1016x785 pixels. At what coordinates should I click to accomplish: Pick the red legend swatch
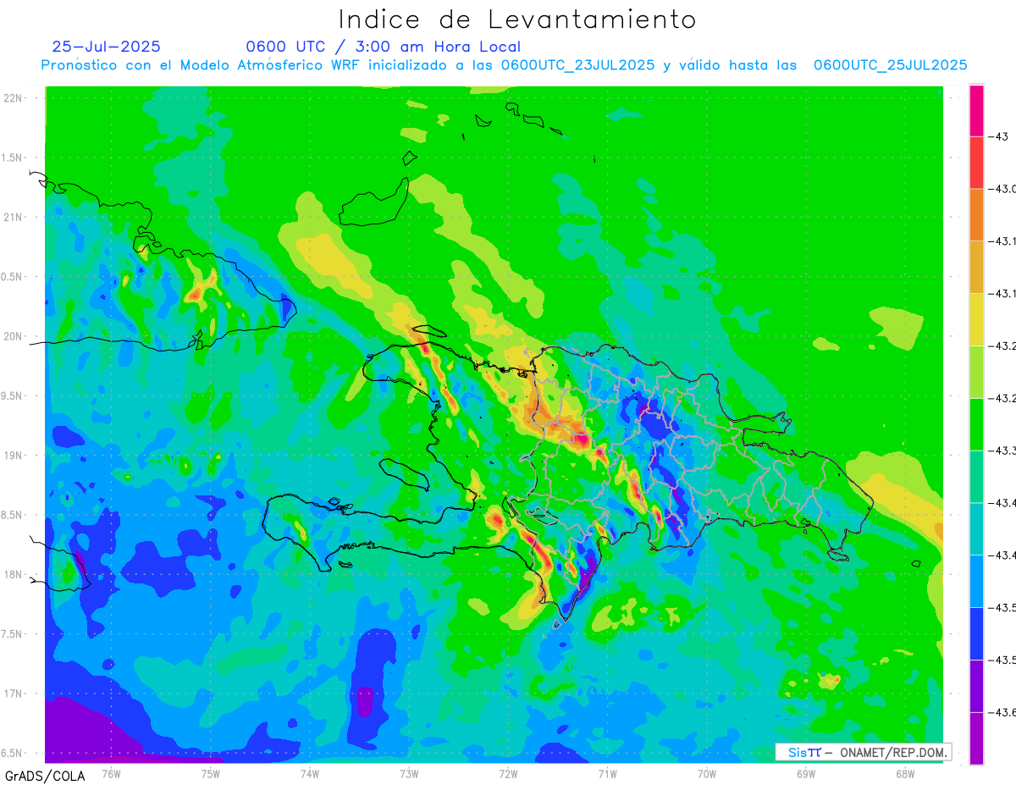pyautogui.click(x=976, y=163)
